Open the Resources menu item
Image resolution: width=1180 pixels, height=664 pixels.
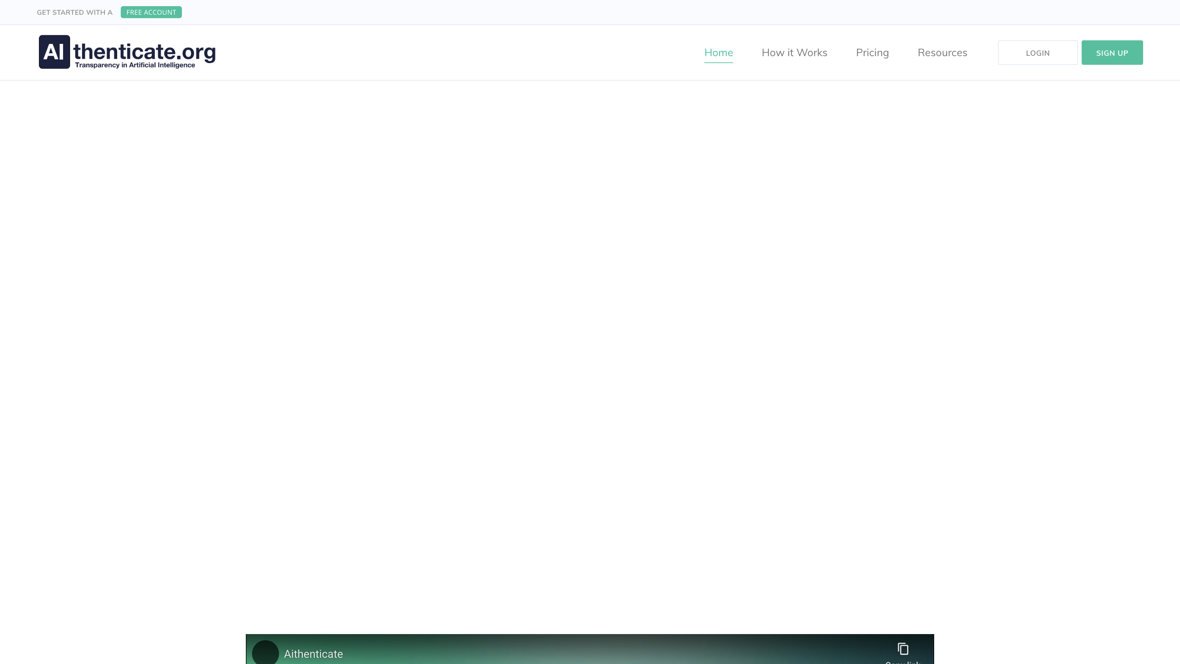coord(942,53)
